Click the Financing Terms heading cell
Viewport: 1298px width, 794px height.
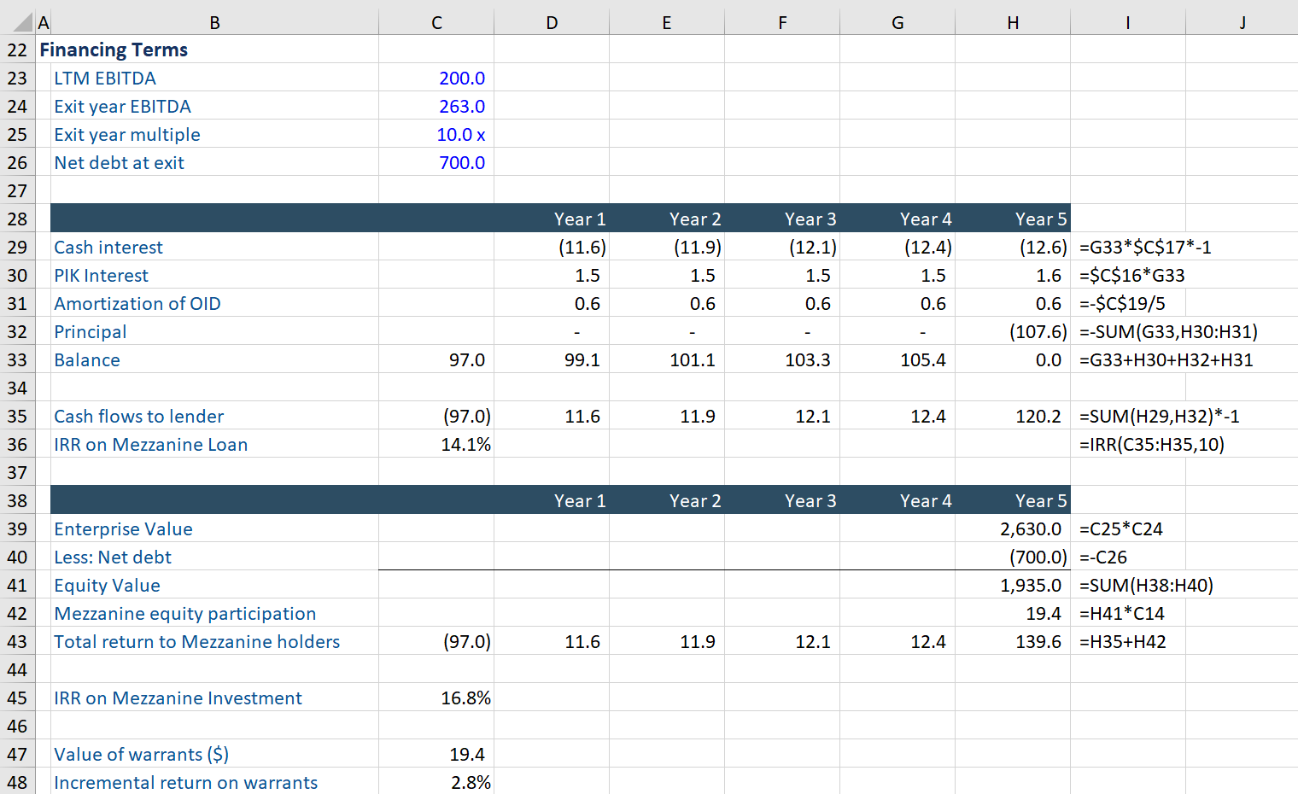click(x=114, y=50)
